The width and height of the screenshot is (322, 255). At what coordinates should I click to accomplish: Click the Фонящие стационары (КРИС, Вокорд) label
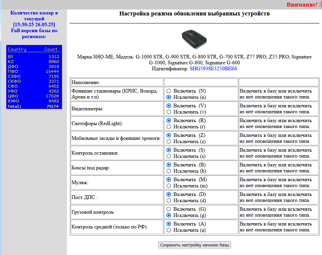115,94
